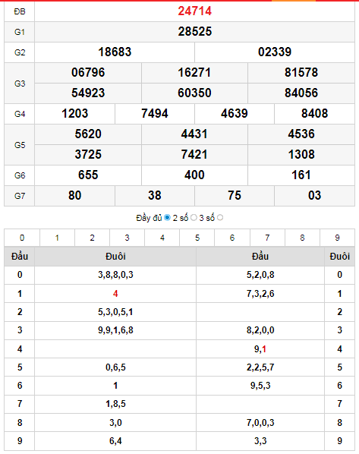Select G7 number 80
359x454 pixels.
[74, 195]
